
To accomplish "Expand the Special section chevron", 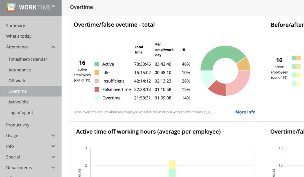I will coord(53,157).
